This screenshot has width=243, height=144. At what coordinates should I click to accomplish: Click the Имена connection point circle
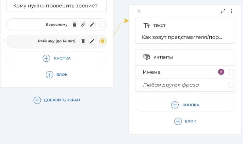pos(231,72)
